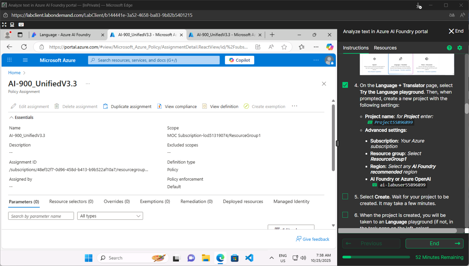
Task: Click Create exemption
Action: (x=265, y=106)
